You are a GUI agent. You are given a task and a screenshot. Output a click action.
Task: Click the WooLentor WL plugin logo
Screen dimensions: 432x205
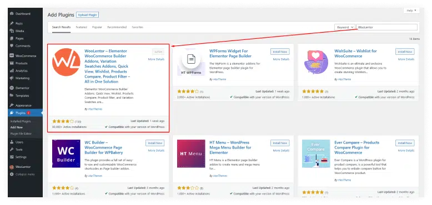[x=66, y=62]
